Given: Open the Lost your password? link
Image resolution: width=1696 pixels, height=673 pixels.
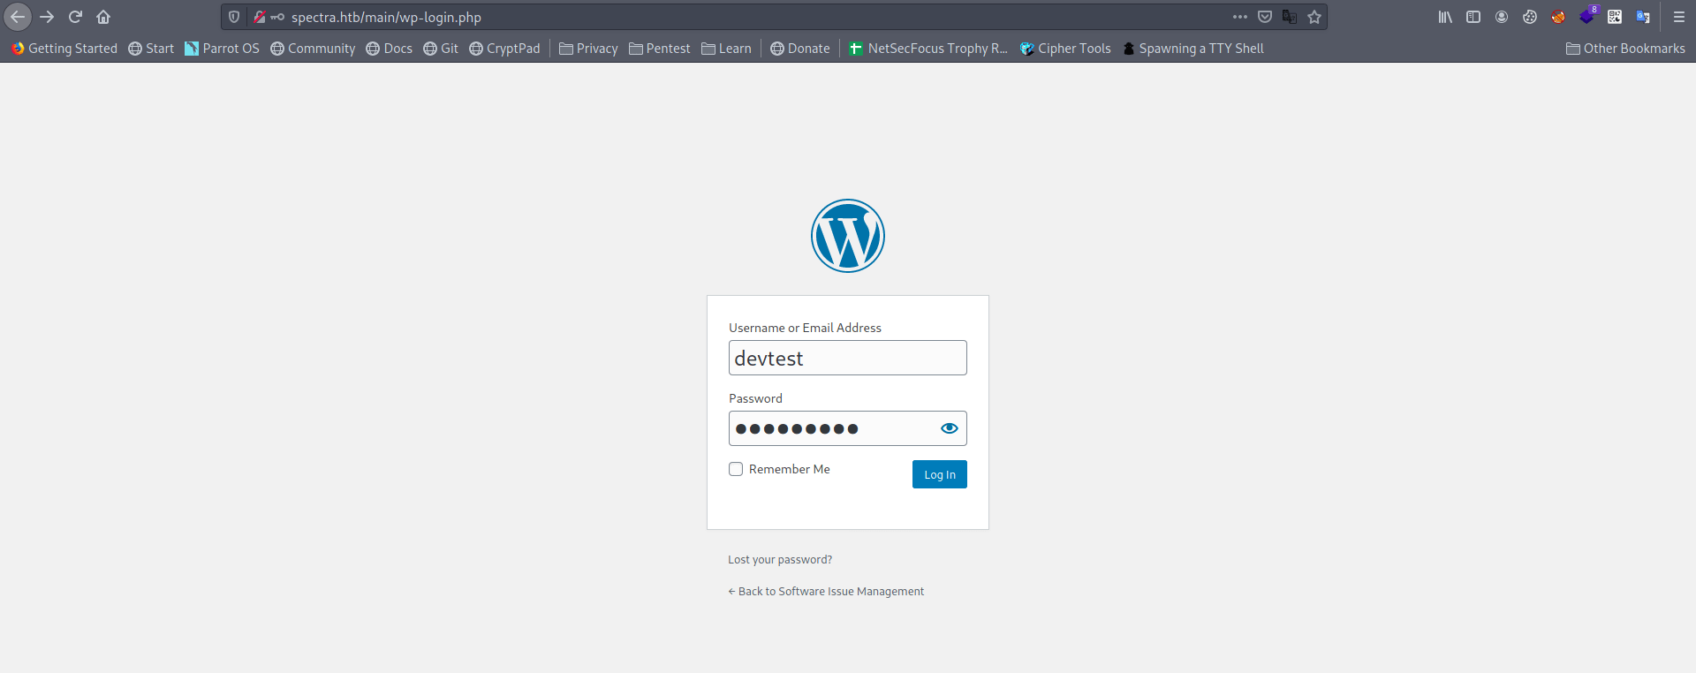Looking at the screenshot, I should pos(780,560).
